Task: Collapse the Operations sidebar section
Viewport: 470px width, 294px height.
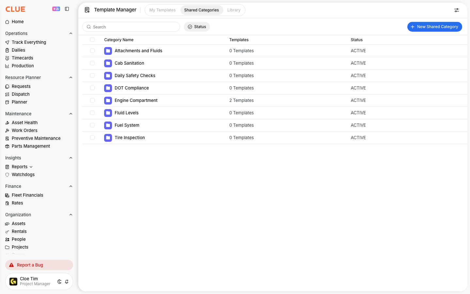Action: [71, 33]
